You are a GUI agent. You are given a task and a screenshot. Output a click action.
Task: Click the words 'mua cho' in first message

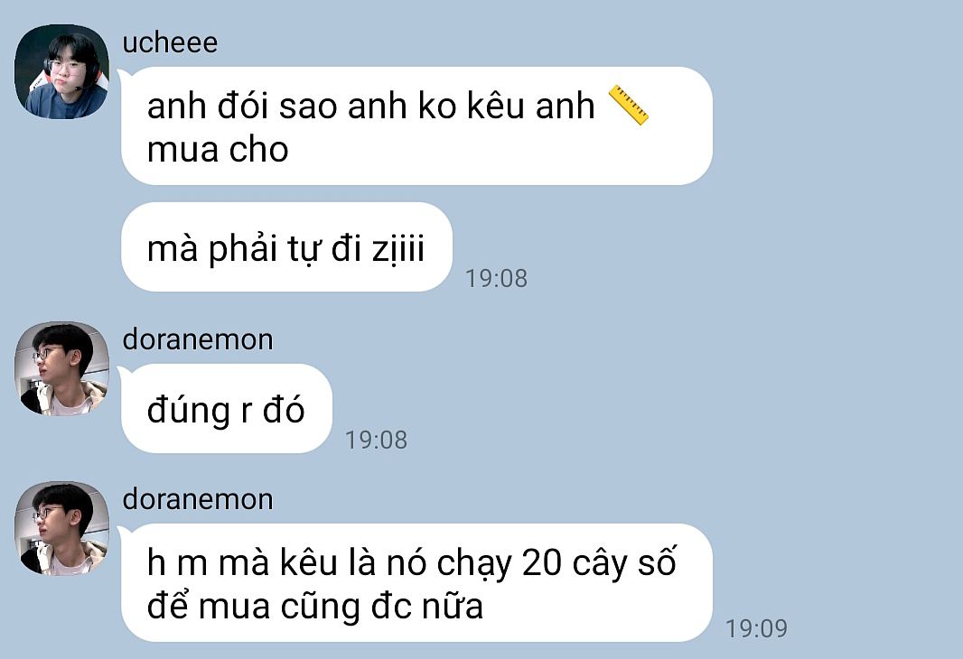coord(218,150)
